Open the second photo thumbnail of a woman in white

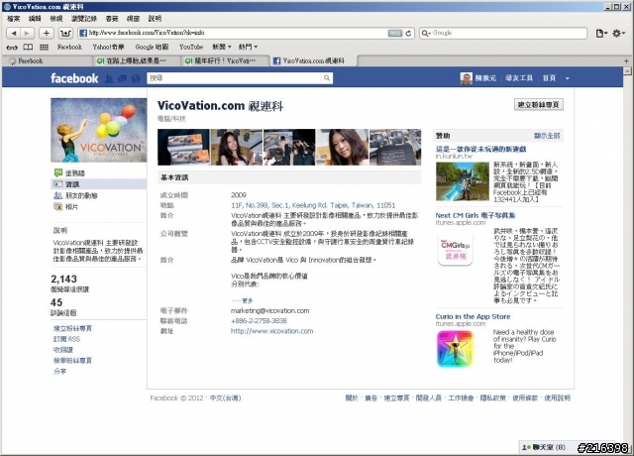point(237,148)
